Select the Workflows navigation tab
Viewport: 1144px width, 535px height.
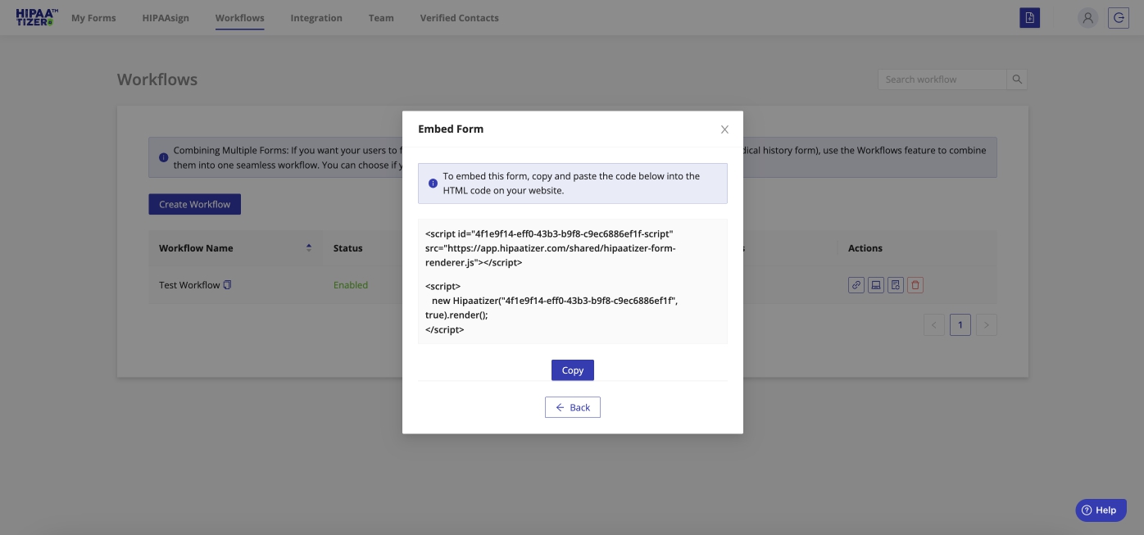[240, 18]
